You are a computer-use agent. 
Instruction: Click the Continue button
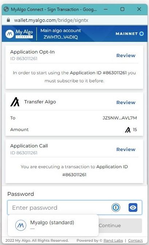[120, 225]
